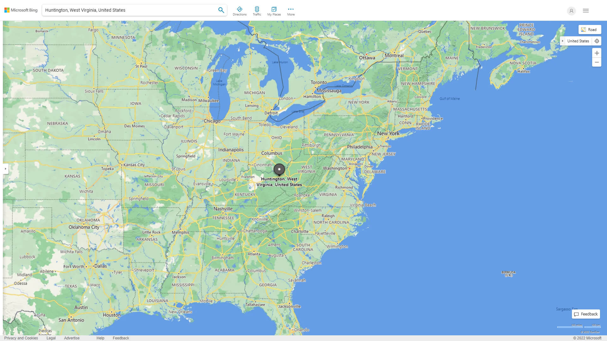Click the Feedback button
This screenshot has width=607, height=341.
[x=586, y=314]
